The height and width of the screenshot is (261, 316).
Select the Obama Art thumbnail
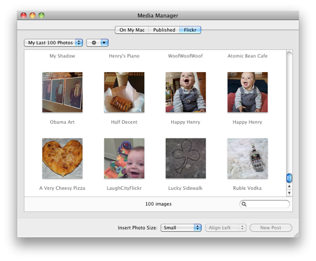[62, 92]
